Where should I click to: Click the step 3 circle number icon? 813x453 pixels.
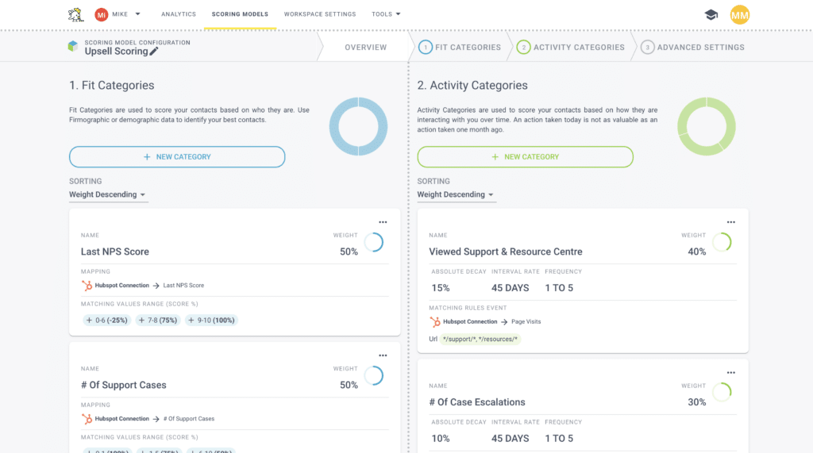point(648,47)
